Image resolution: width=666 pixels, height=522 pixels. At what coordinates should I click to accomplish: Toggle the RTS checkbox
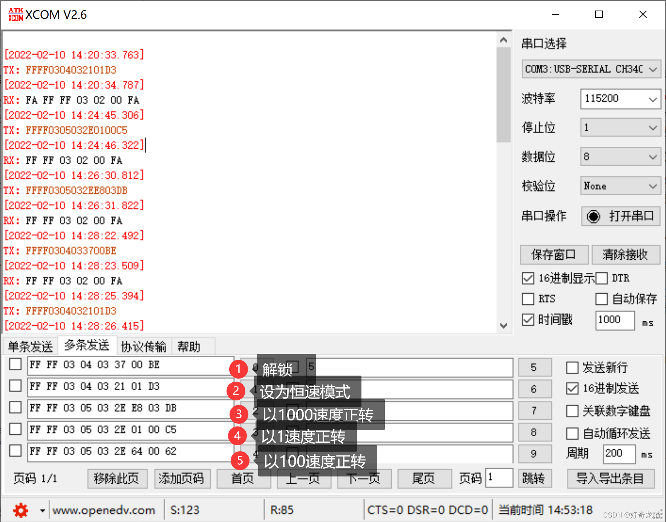pos(528,299)
